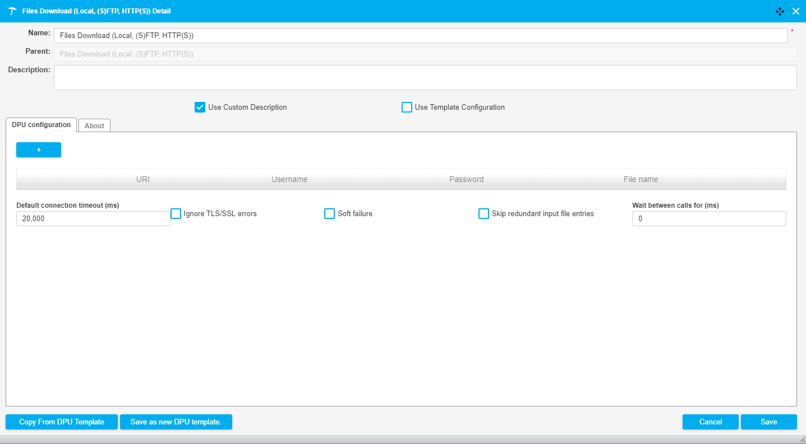Click into the Description text area

pos(425,78)
